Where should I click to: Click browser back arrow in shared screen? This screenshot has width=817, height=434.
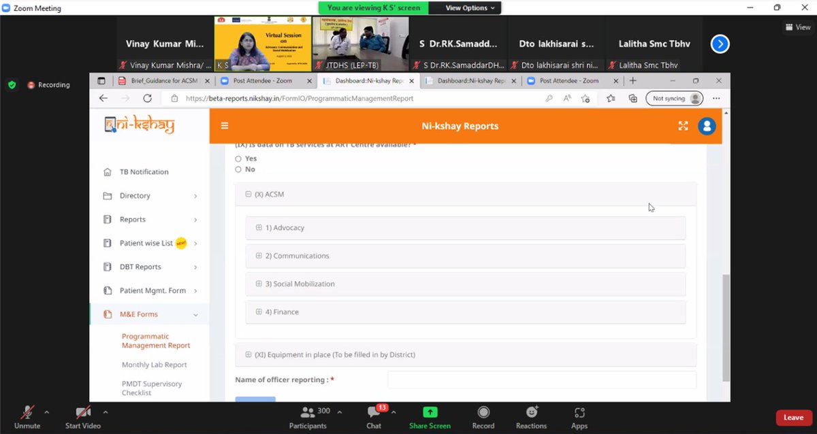[103, 98]
